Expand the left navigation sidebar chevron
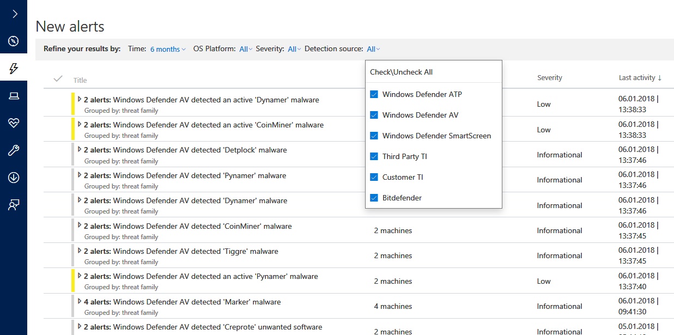 coord(15,14)
